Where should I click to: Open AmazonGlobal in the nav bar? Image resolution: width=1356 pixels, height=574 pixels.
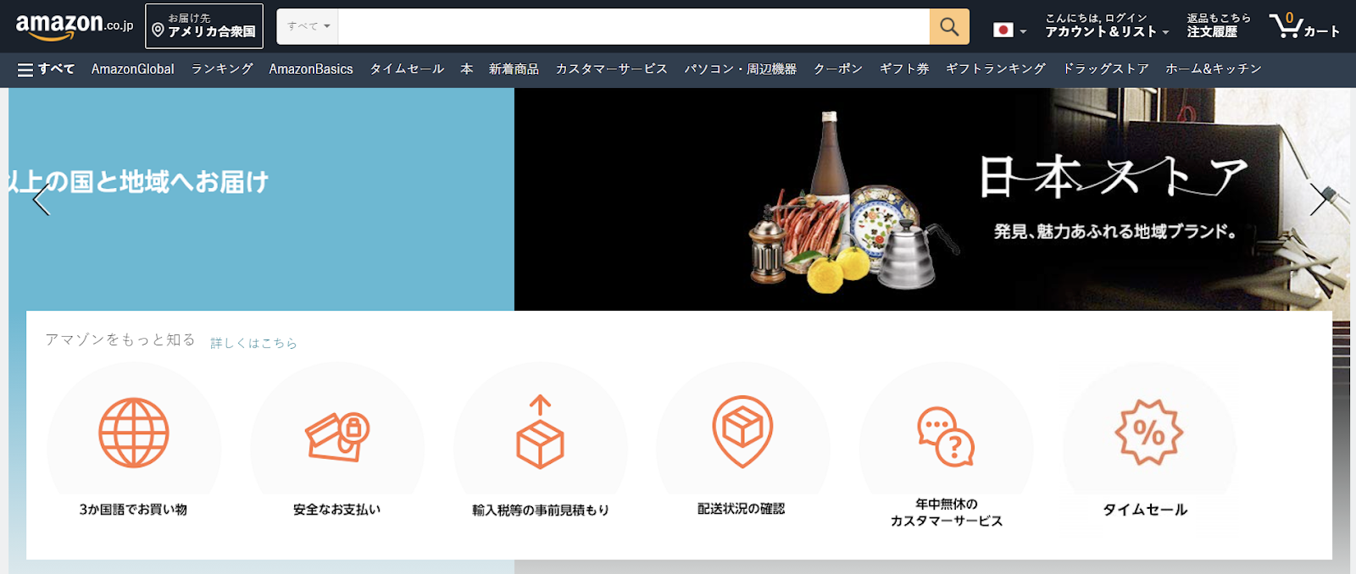133,69
